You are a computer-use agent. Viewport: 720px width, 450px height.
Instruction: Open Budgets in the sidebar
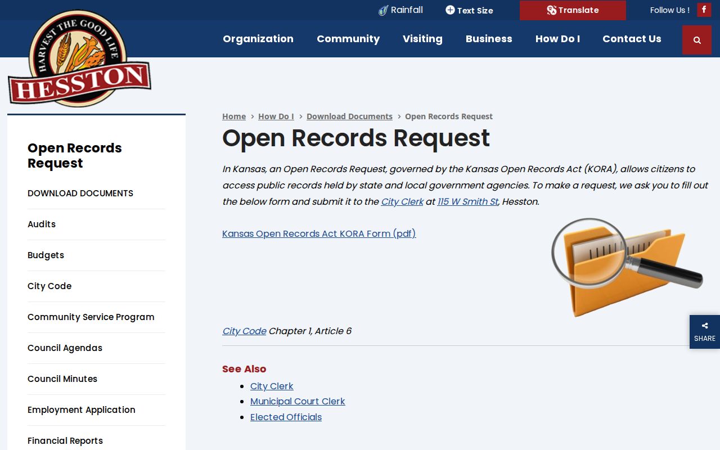pyautogui.click(x=46, y=255)
